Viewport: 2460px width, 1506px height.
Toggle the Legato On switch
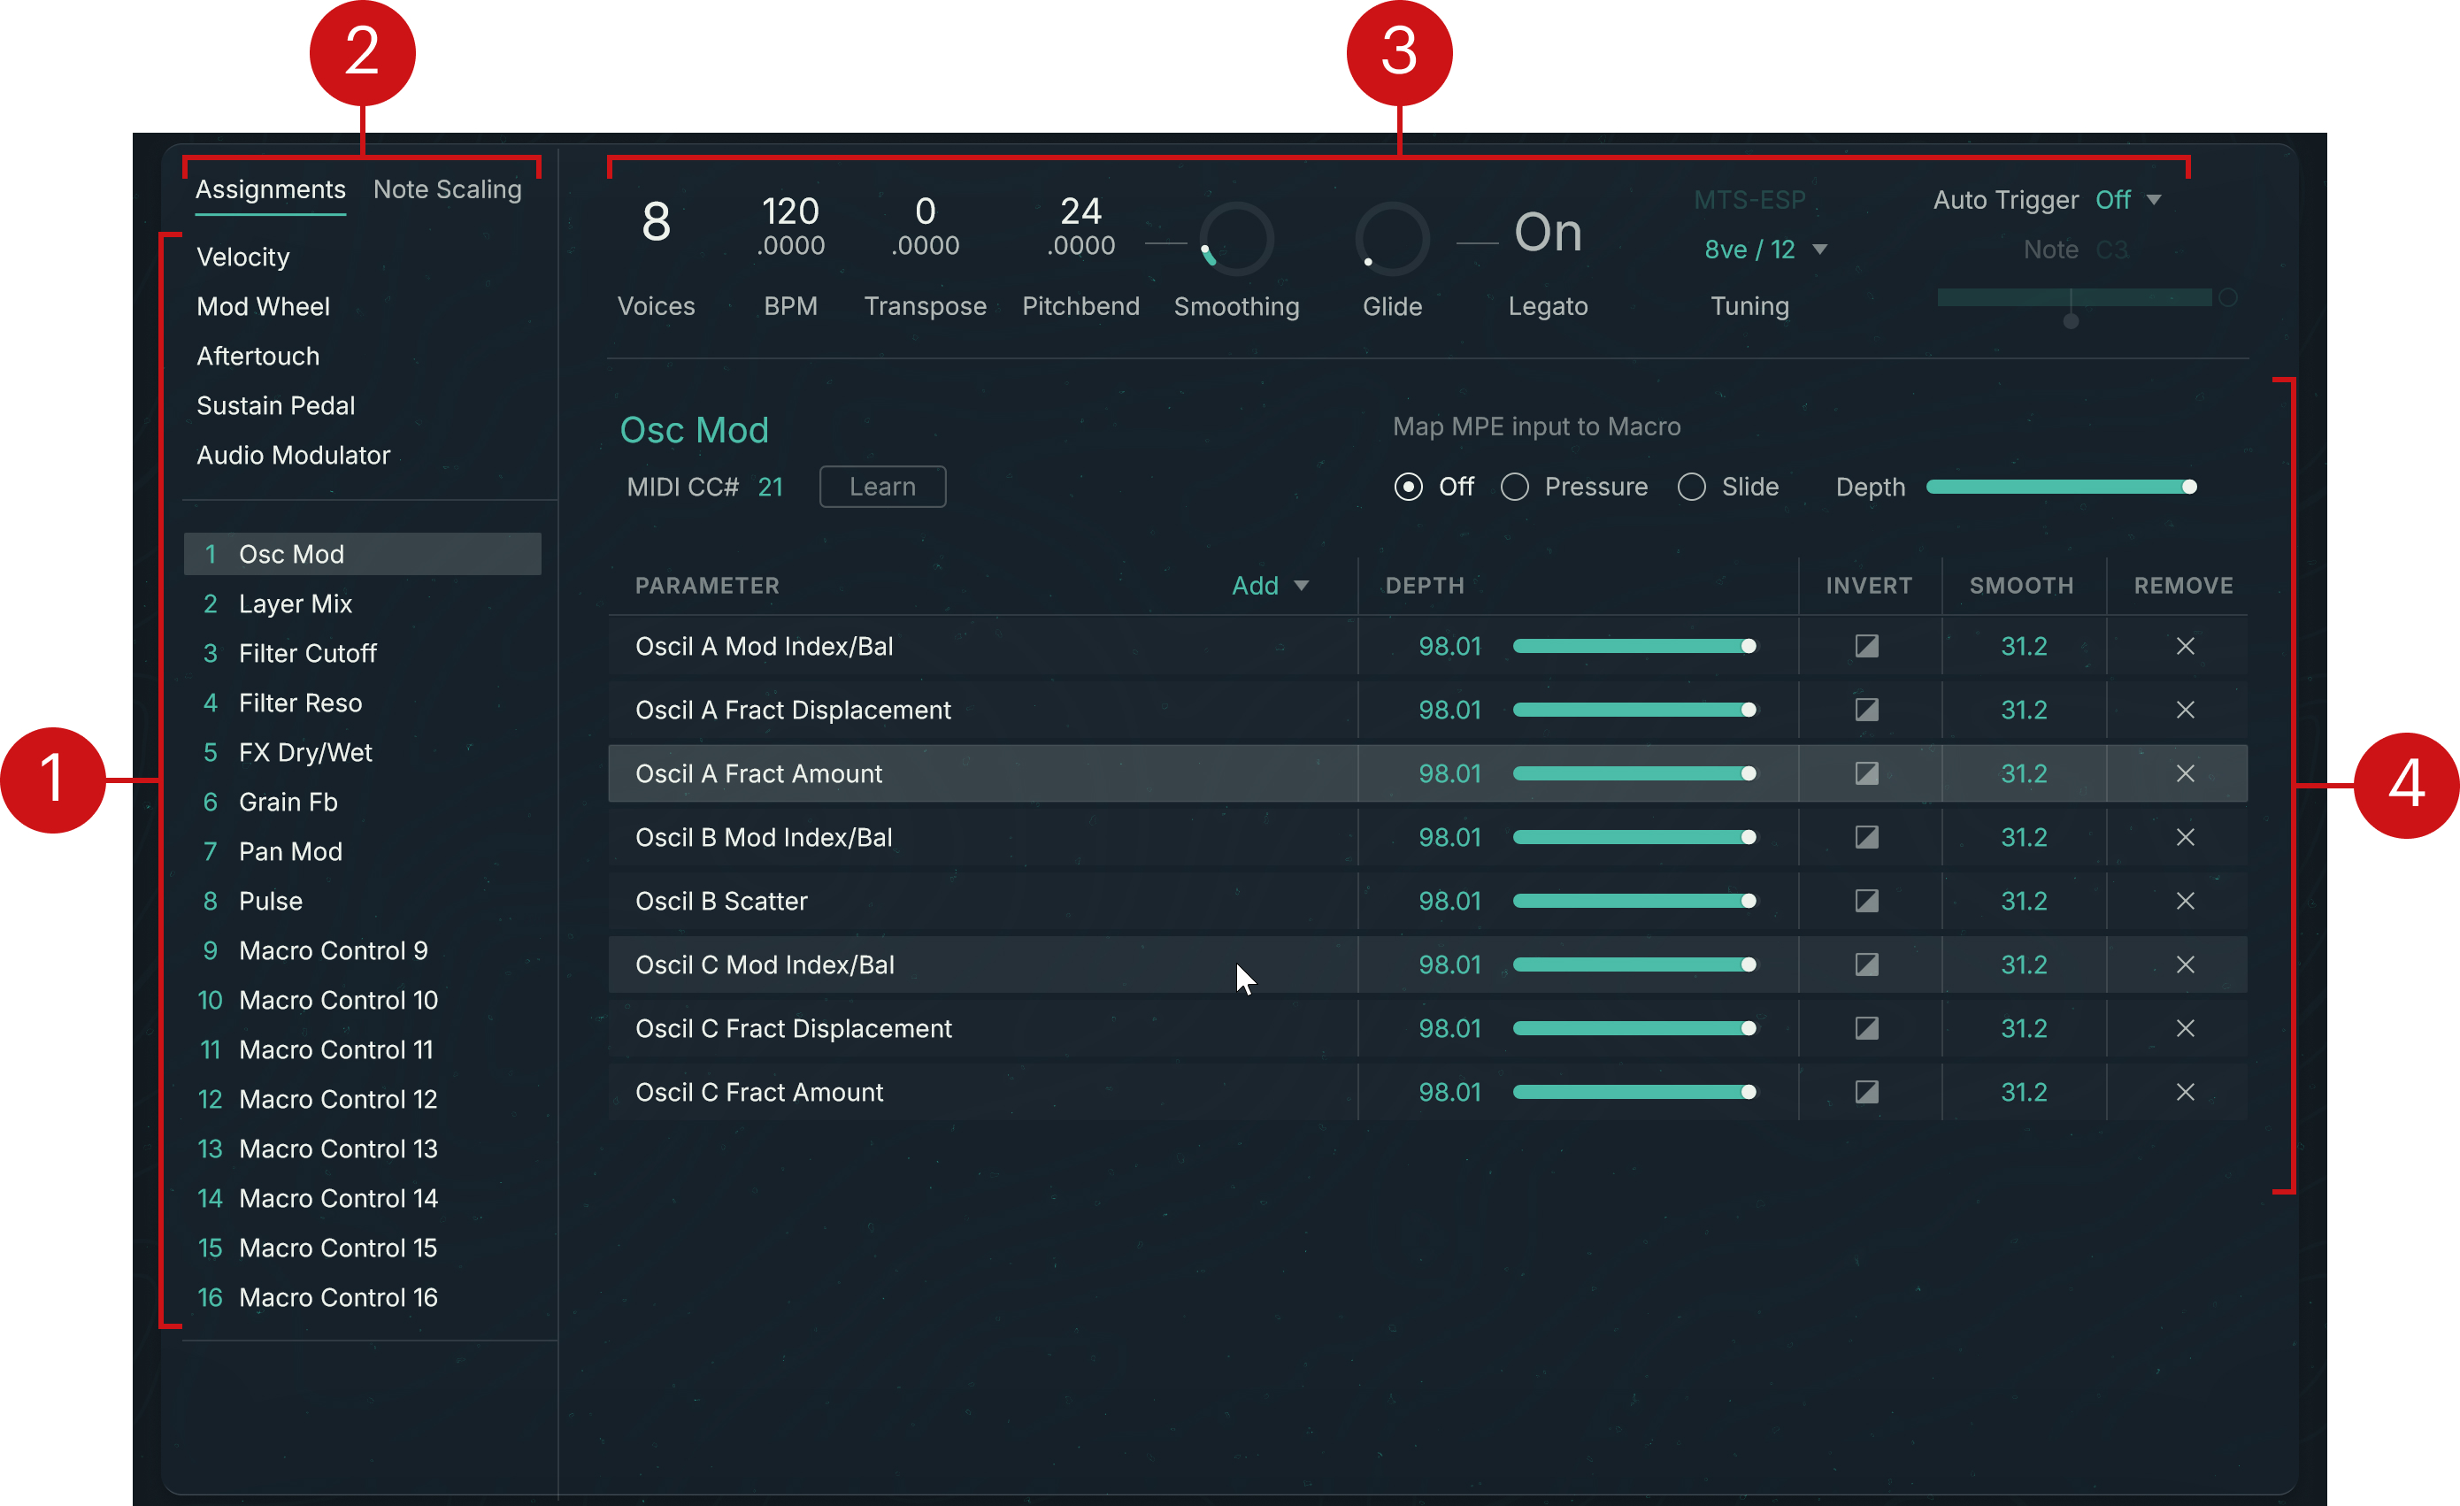click(x=1548, y=234)
